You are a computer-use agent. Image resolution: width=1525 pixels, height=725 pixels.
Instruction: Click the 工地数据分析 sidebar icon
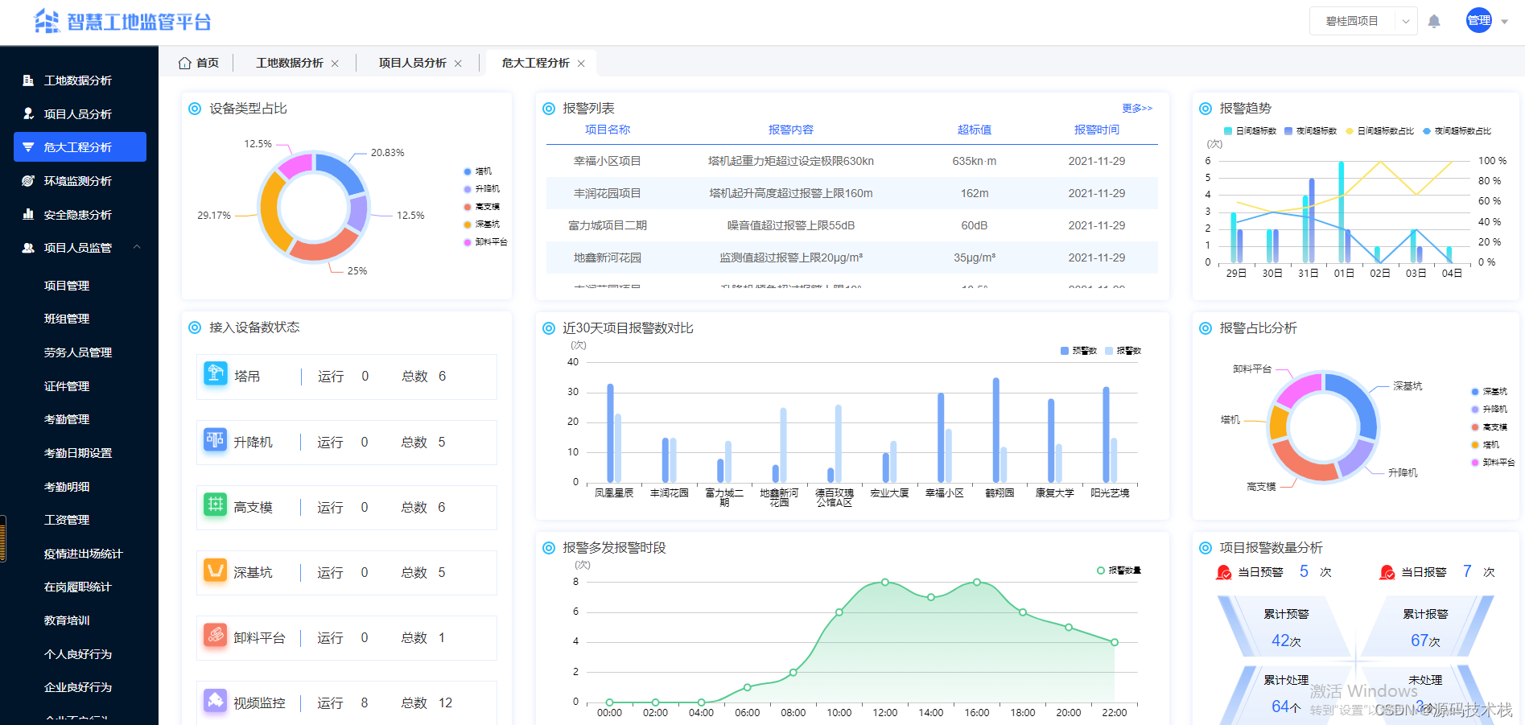pos(28,80)
